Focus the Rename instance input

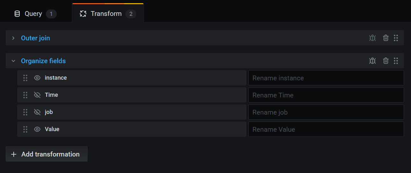coord(326,78)
